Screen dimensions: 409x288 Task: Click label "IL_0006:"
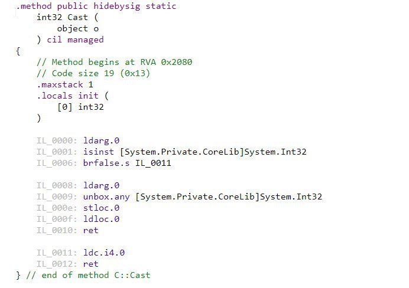click(57, 163)
